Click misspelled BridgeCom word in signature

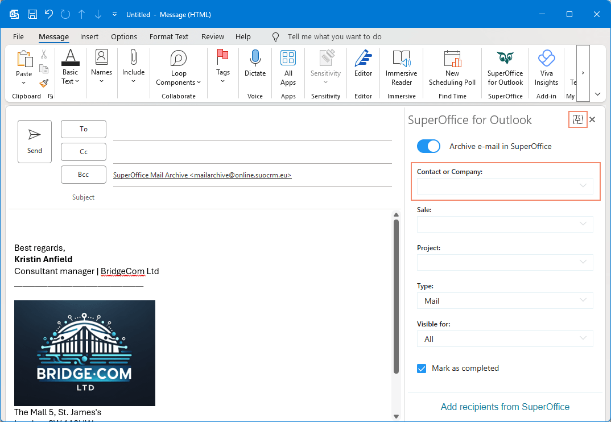pos(123,271)
